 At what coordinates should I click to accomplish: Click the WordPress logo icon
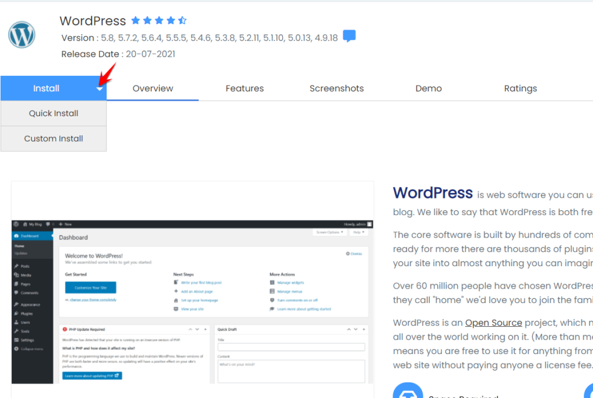(x=21, y=35)
